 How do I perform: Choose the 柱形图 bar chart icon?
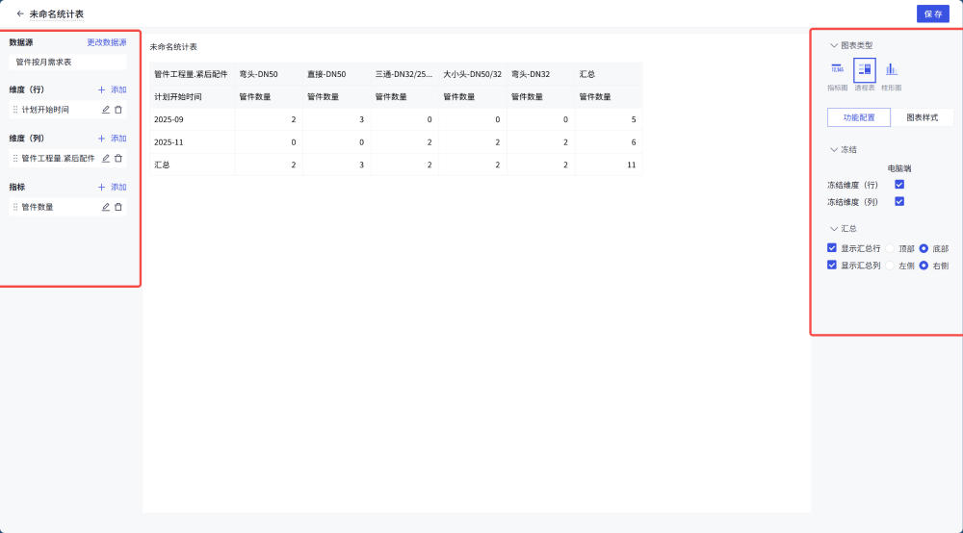tap(892, 69)
